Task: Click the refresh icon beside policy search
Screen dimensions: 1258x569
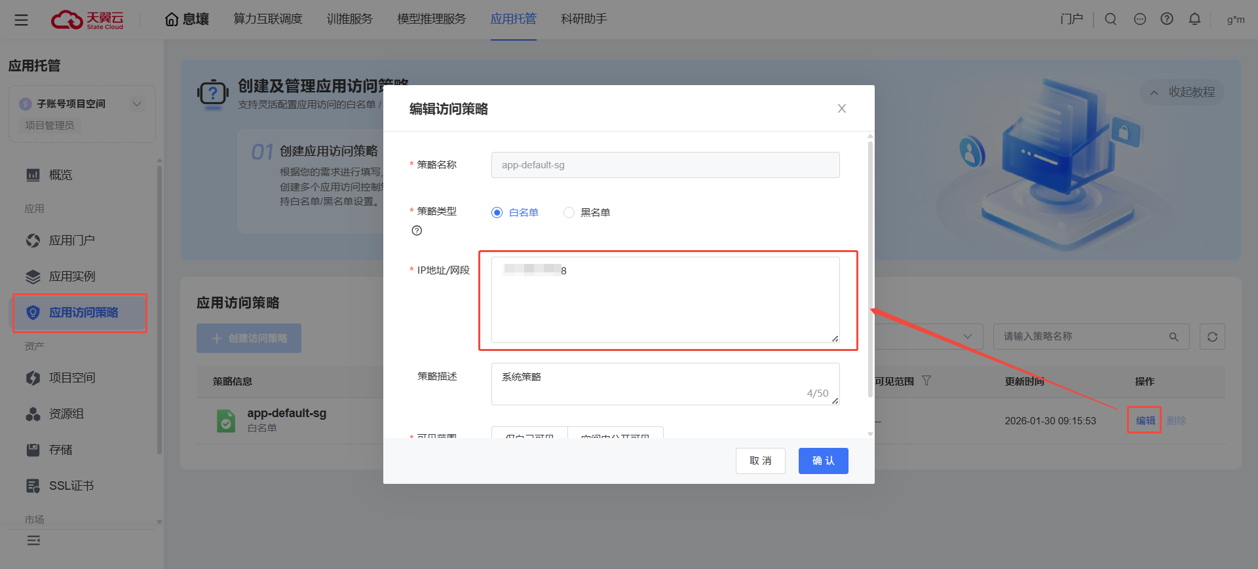Action: (x=1212, y=337)
